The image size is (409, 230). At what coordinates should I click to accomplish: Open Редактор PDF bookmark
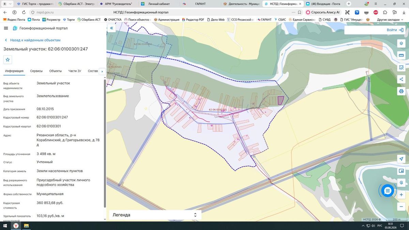(193, 19)
